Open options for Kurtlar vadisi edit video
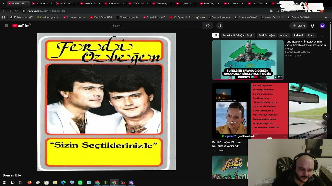The image size is (332, 186). click(246, 144)
